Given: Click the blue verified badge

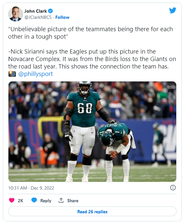Looking at the screenshot, I should click(50, 11).
